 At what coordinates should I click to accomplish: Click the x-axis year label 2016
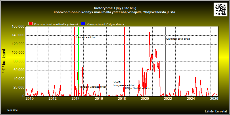(99, 99)
